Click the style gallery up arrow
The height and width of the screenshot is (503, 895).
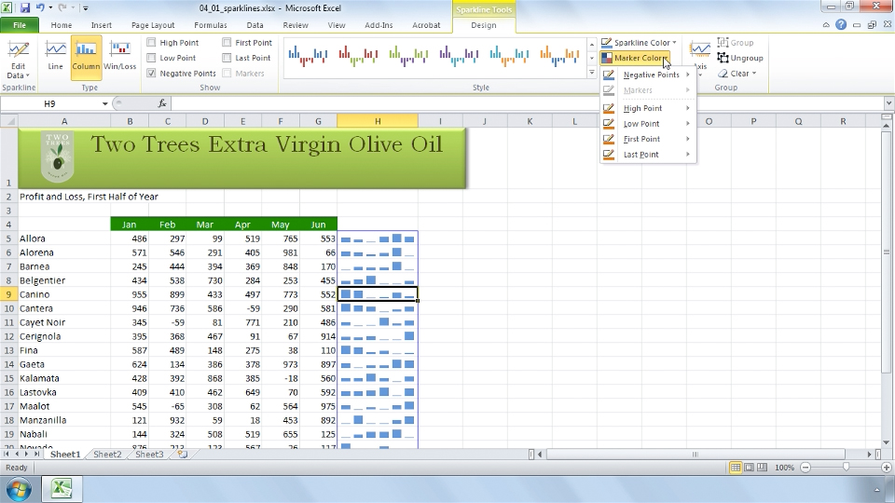(x=592, y=44)
